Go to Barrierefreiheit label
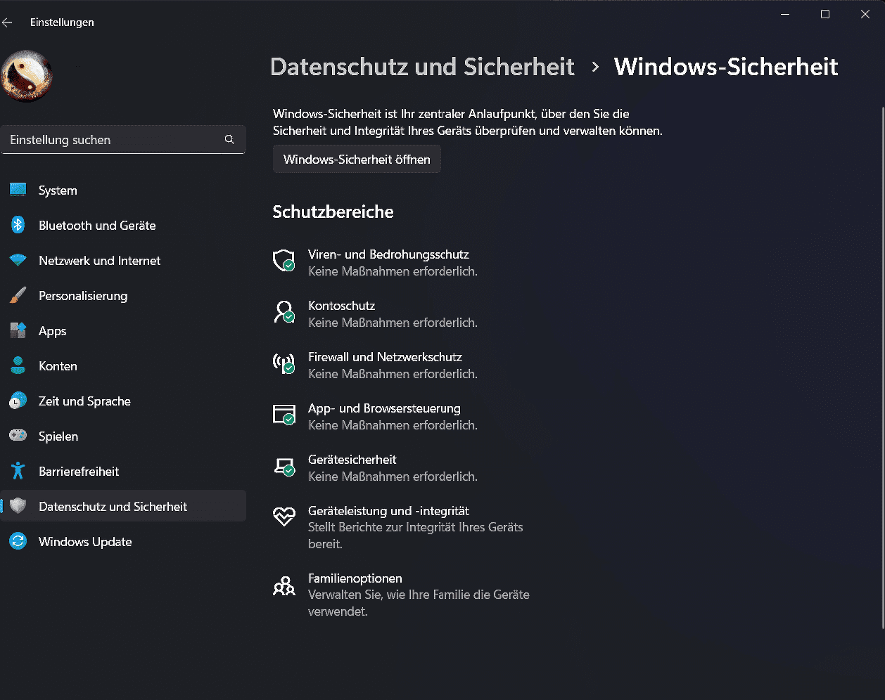Image resolution: width=885 pixels, height=700 pixels. [x=79, y=472]
